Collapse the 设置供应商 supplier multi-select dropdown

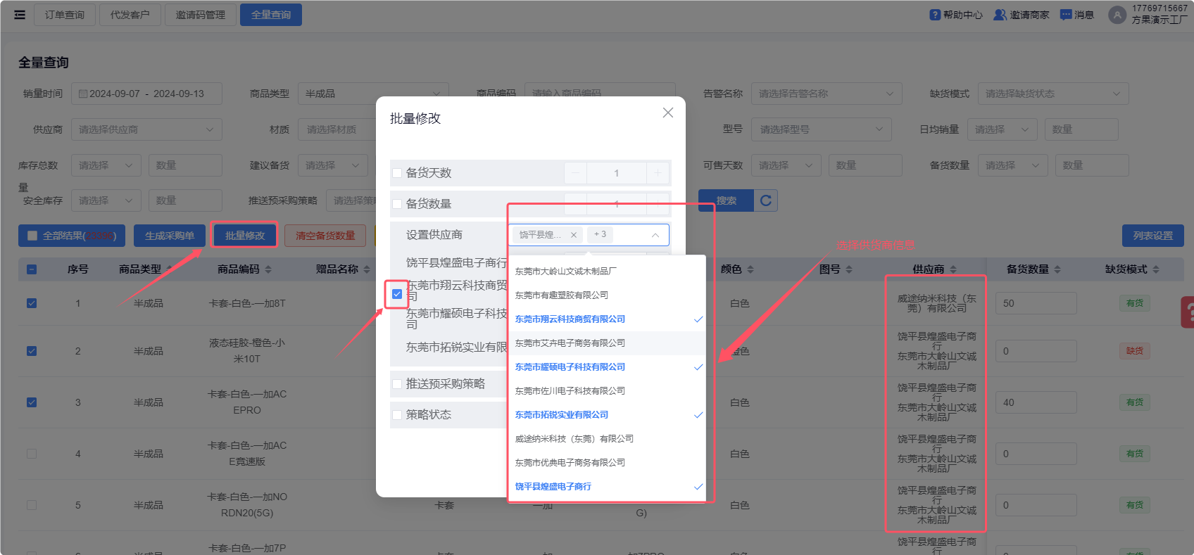(x=655, y=235)
